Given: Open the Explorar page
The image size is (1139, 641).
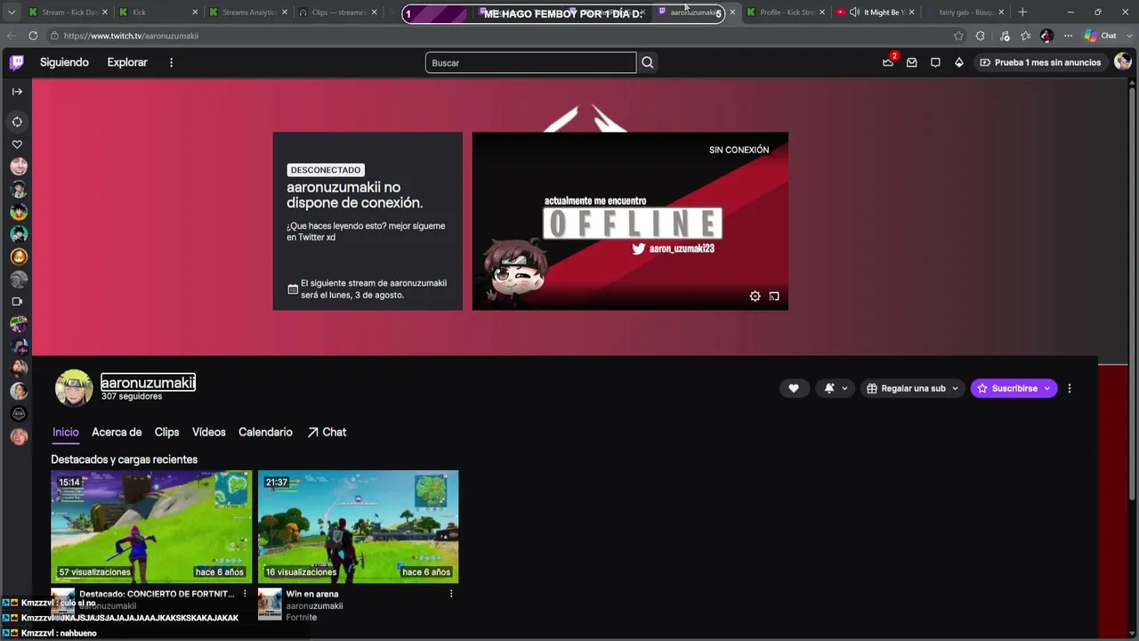Looking at the screenshot, I should tap(127, 62).
